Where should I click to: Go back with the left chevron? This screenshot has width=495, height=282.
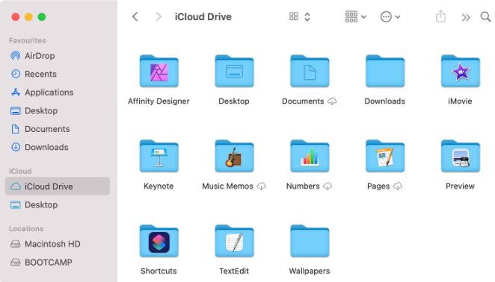point(135,16)
